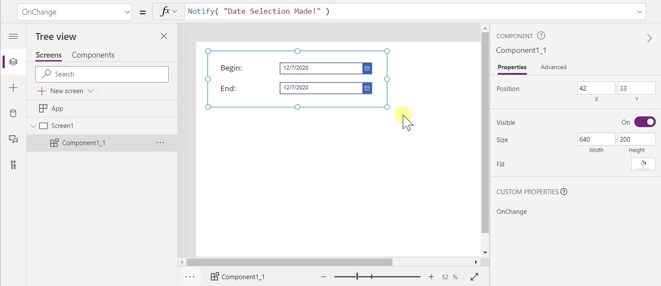Close the Tree view panel

[164, 37]
